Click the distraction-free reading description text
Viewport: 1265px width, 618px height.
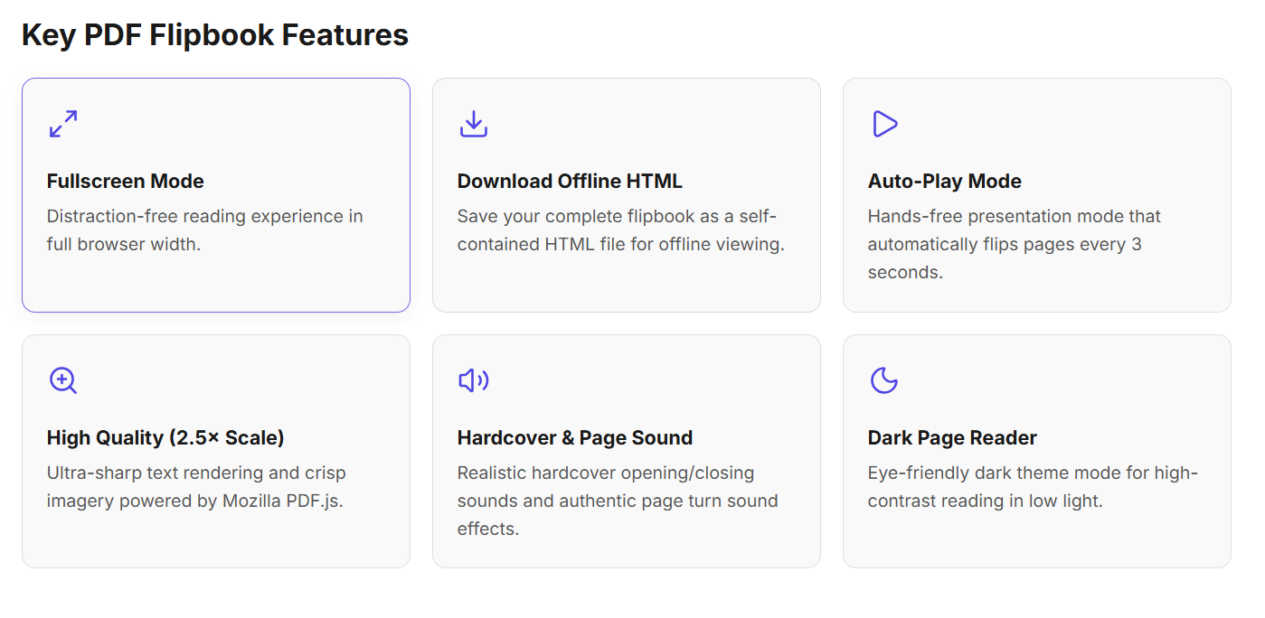click(x=205, y=230)
